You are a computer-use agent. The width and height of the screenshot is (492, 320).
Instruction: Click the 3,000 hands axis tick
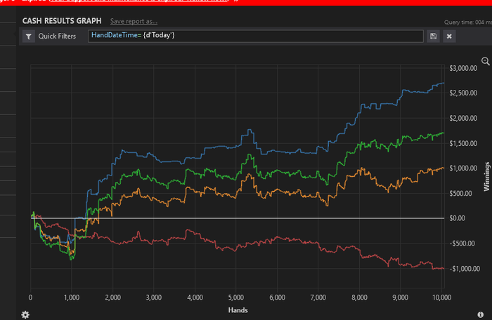[x=154, y=298]
